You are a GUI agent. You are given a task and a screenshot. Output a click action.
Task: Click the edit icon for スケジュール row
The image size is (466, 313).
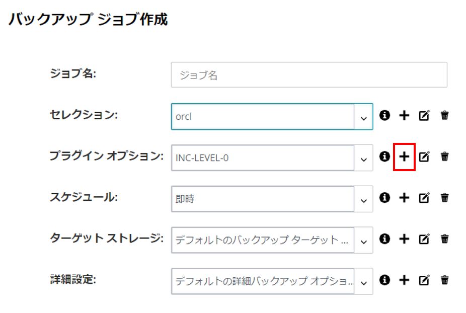pos(424,198)
